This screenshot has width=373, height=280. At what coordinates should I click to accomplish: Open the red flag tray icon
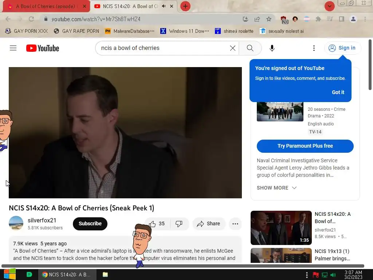[x=316, y=275]
